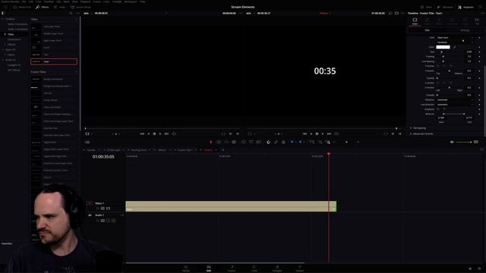Image resolution: width=486 pixels, height=273 pixels.
Task: Open the Settings tab in Inspector
Action: click(465, 30)
